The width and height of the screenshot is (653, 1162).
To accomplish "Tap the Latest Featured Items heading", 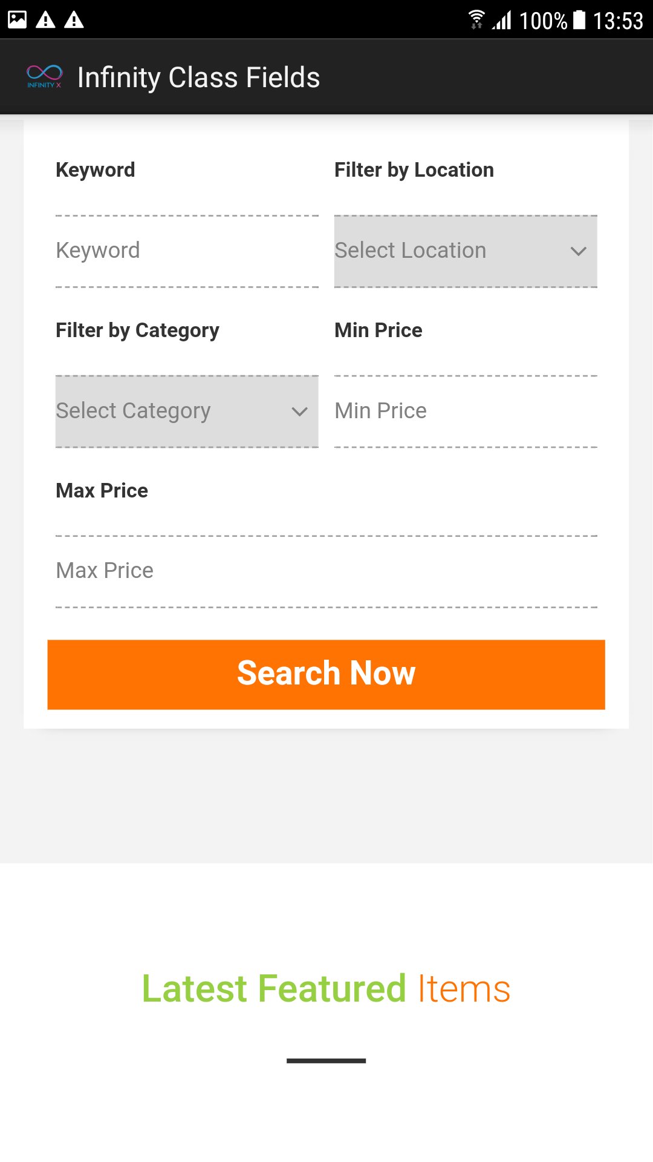I will [326, 989].
